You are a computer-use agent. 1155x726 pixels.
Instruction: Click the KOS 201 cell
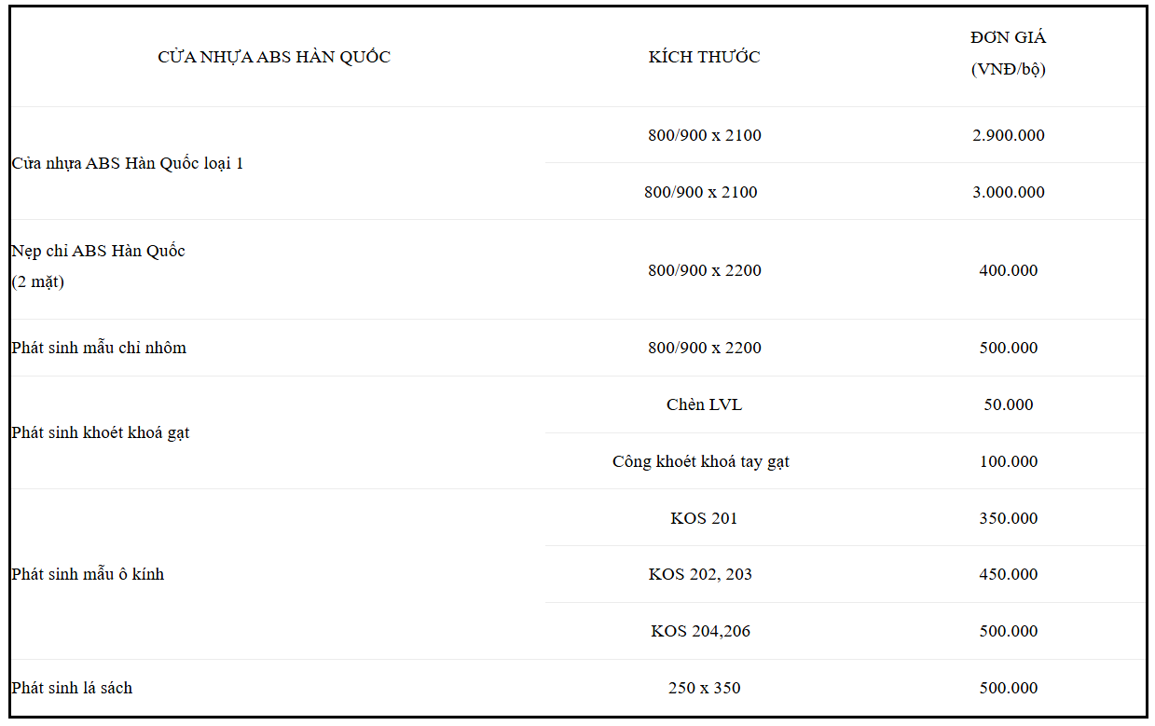pyautogui.click(x=704, y=518)
